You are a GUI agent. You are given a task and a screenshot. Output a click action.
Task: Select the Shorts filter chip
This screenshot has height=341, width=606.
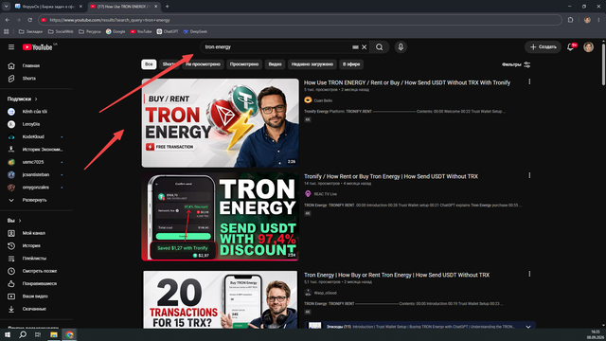[169, 64]
